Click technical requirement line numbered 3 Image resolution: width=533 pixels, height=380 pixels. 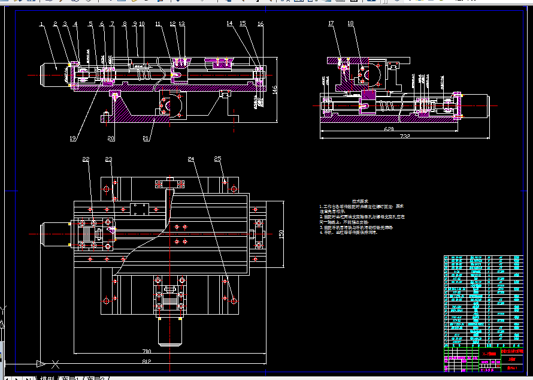pyautogui.click(x=356, y=228)
